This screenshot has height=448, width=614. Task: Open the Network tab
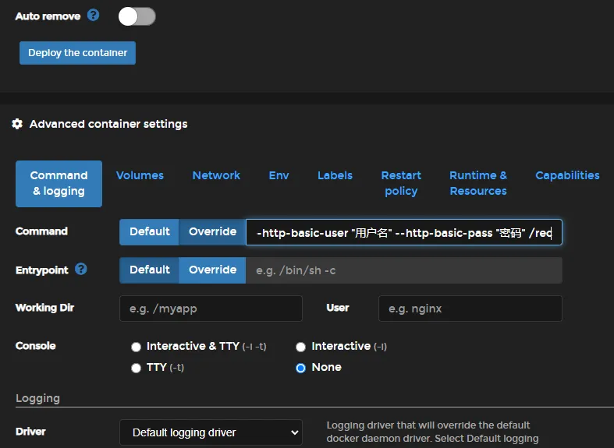[216, 175]
